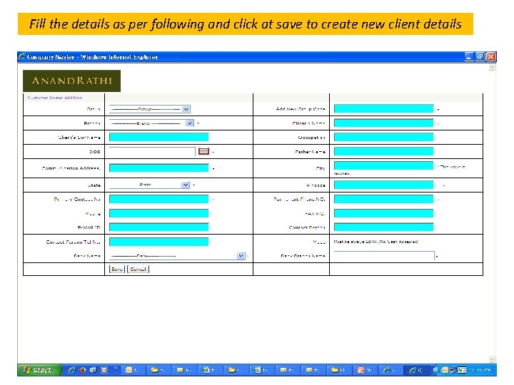Focus the Bank Branch Name field
This screenshot has width=514, height=385.
384,255
